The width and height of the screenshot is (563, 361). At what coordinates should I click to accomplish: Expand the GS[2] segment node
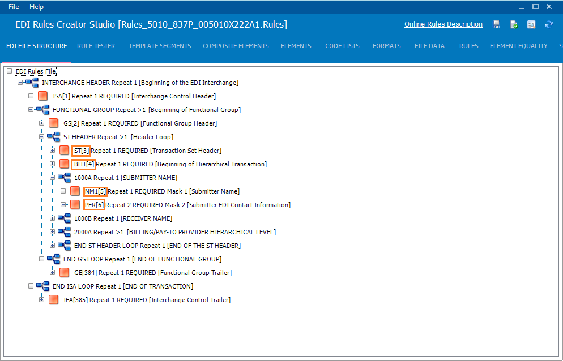[x=42, y=123]
